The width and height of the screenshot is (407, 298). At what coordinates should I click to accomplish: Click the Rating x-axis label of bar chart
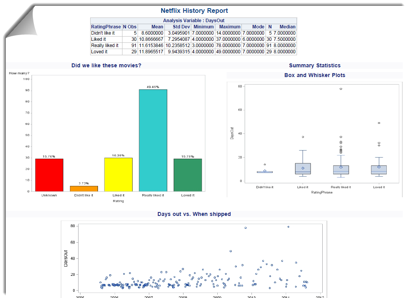point(118,201)
